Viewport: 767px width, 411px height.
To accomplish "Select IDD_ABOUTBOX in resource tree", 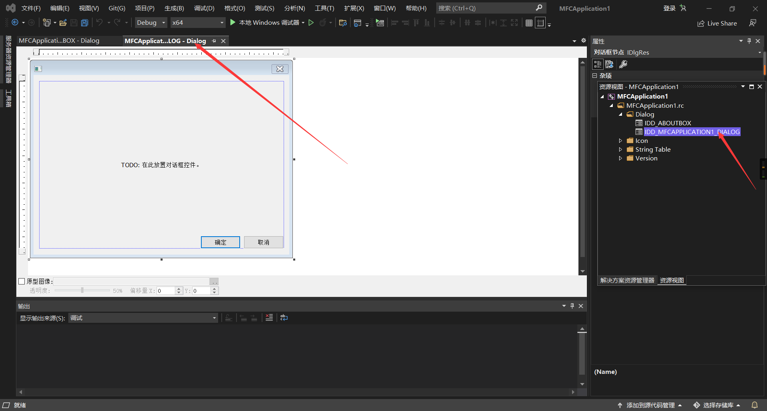I will [x=668, y=123].
